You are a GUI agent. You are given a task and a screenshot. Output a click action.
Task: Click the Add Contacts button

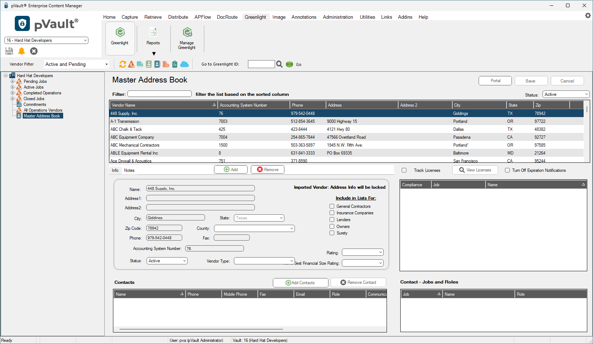click(300, 283)
